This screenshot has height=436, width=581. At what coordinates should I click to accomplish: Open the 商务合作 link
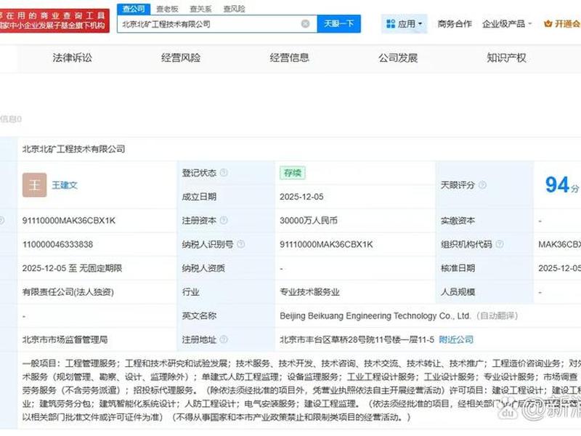[x=455, y=24]
